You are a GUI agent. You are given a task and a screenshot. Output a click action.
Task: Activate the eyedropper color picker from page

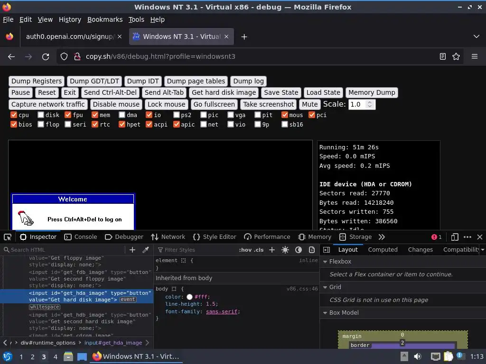click(x=145, y=250)
